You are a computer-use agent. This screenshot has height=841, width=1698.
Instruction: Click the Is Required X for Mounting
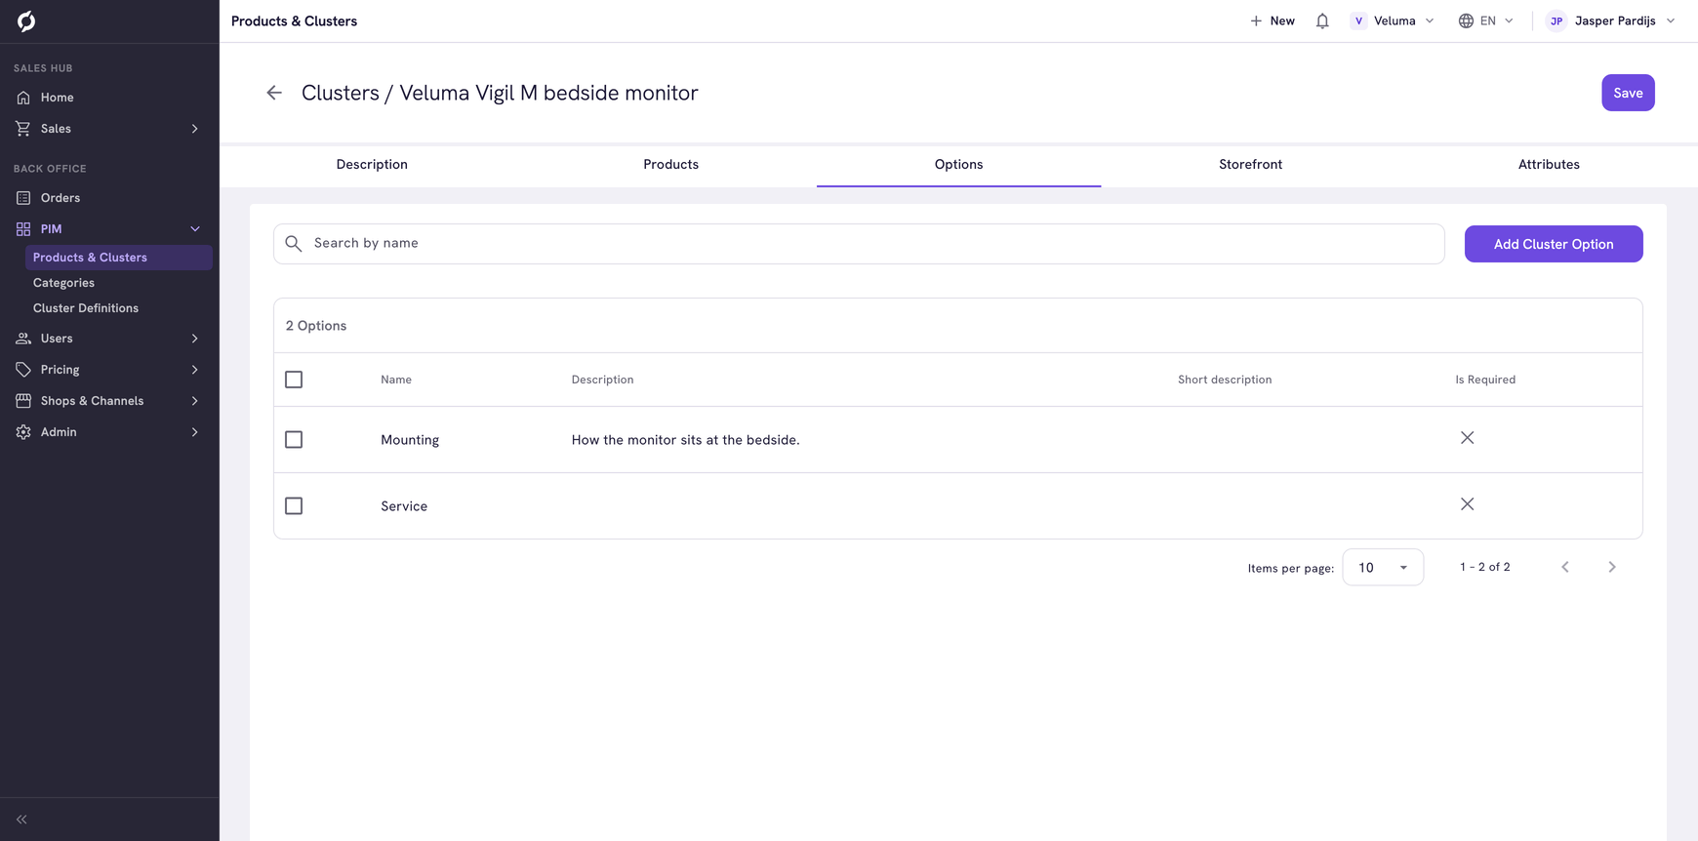coord(1467,438)
